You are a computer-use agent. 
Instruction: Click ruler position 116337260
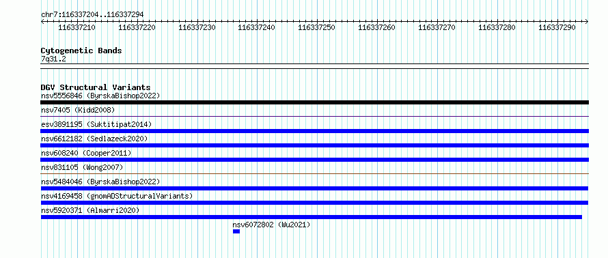377,27
